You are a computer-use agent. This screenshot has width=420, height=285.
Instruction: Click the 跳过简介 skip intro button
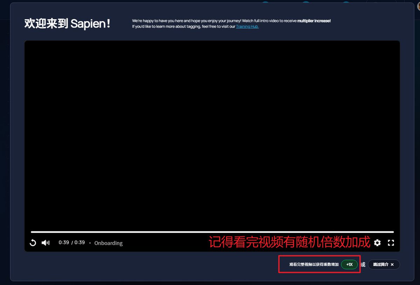coord(384,265)
